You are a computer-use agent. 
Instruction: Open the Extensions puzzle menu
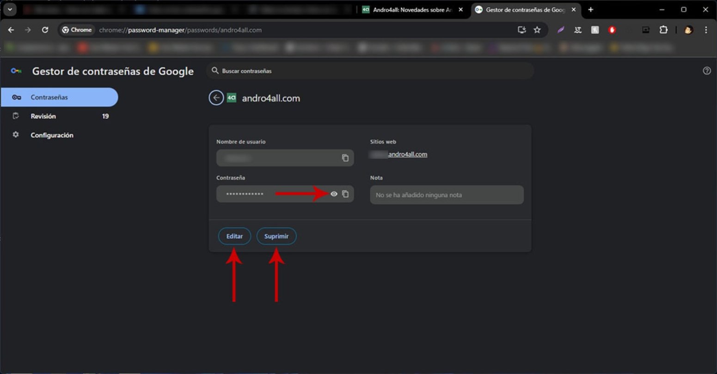(x=663, y=30)
